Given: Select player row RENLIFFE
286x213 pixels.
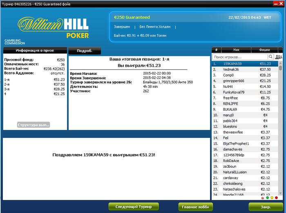Looking at the screenshot, I should 245,103.
